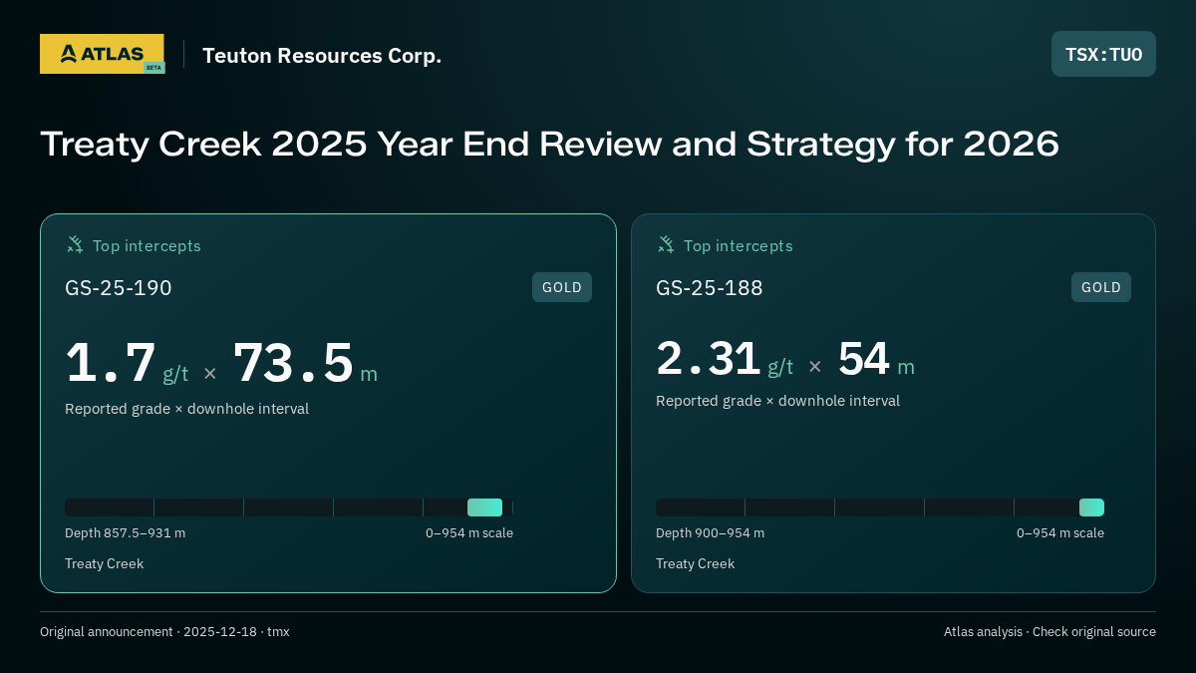
Task: Click 'Reported grade × downhole interval' under 2.31 g/t
Action: [x=777, y=401]
